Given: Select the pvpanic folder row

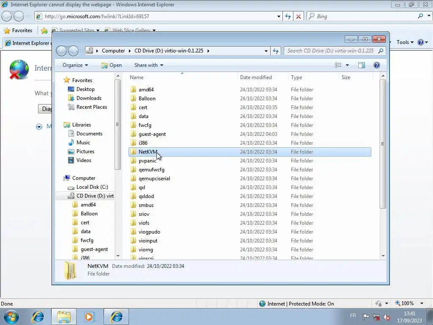Looking at the screenshot, I should pyautogui.click(x=249, y=160).
